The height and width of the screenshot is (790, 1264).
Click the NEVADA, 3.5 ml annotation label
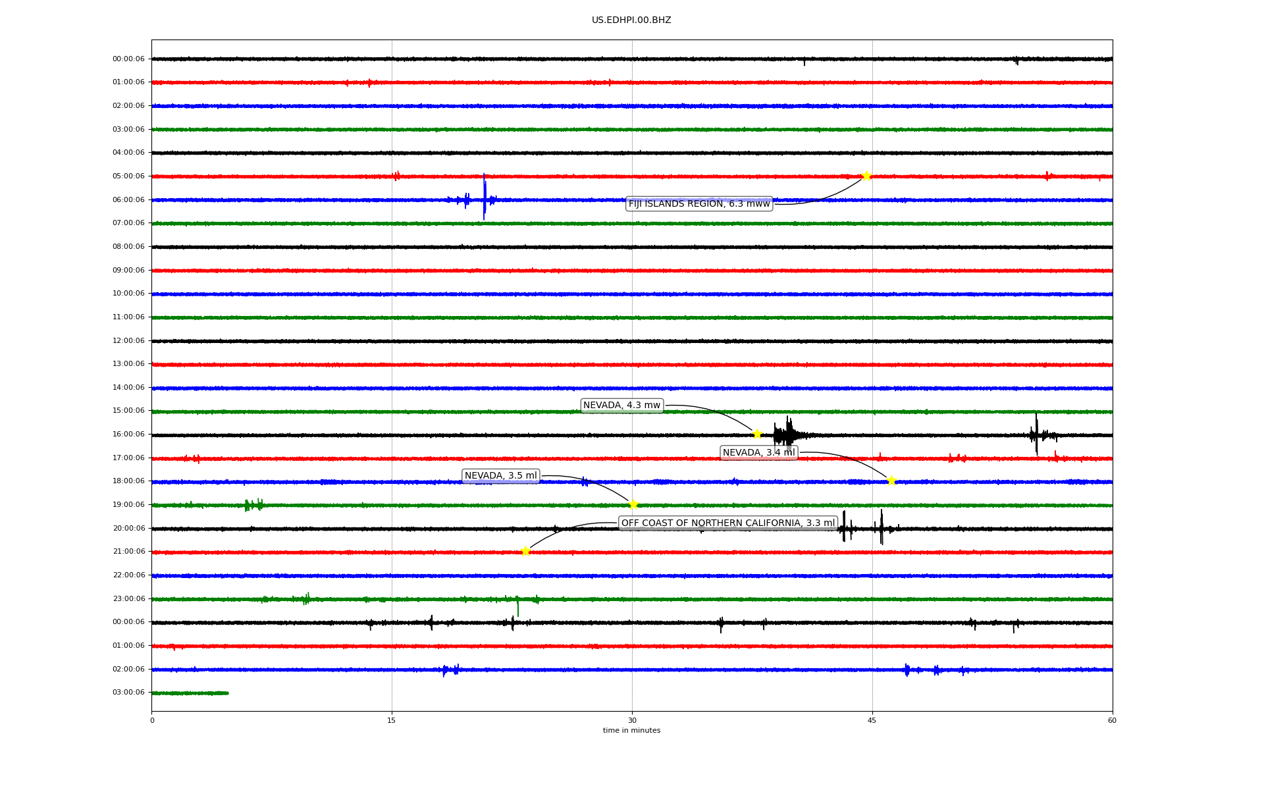(500, 476)
